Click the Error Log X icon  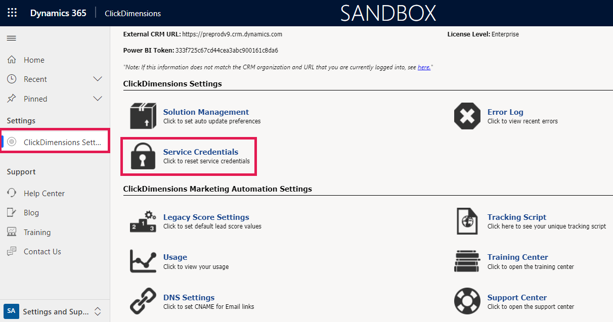click(x=467, y=116)
